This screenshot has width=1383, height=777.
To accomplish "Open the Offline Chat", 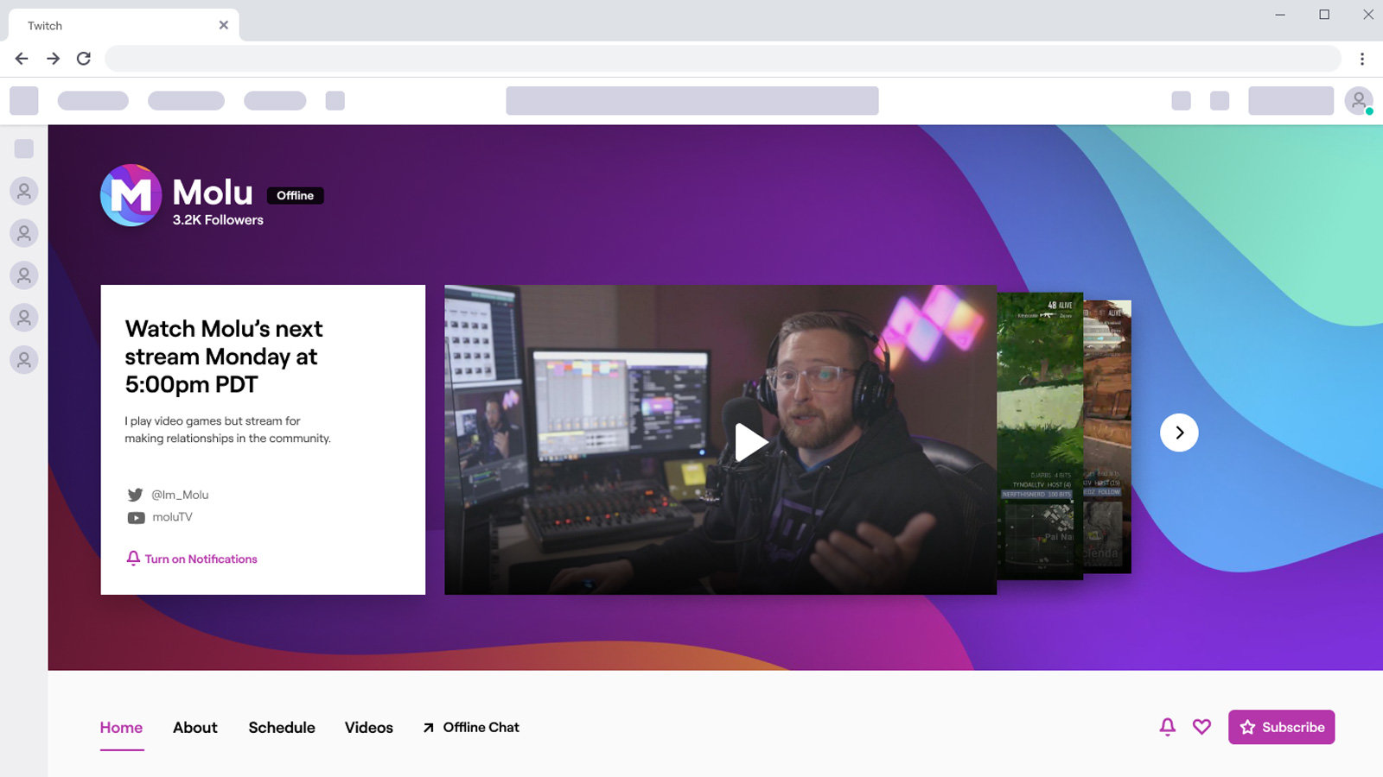I will 480,727.
